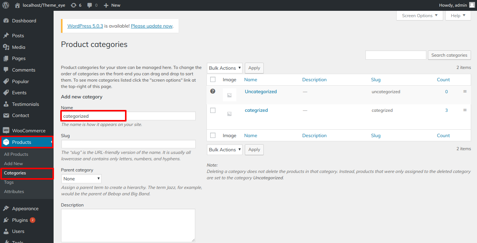This screenshot has width=477, height=243.
Task: Open the comments bubble in admin bar
Action: tap(90, 5)
